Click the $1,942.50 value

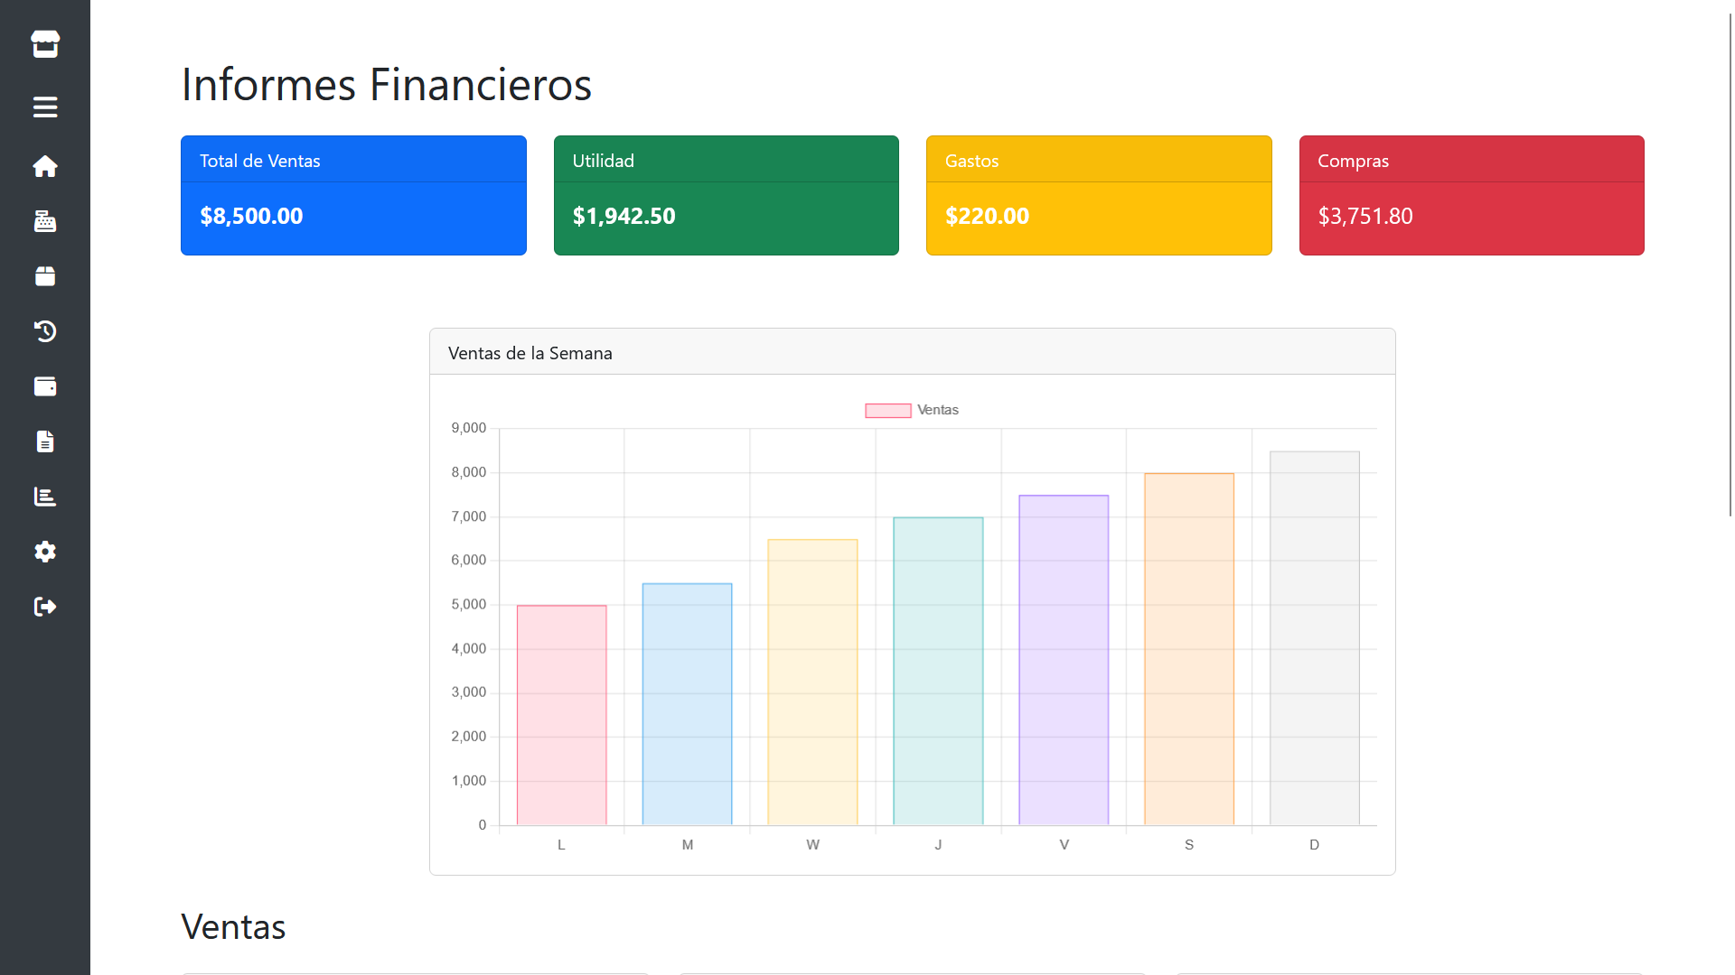624,216
